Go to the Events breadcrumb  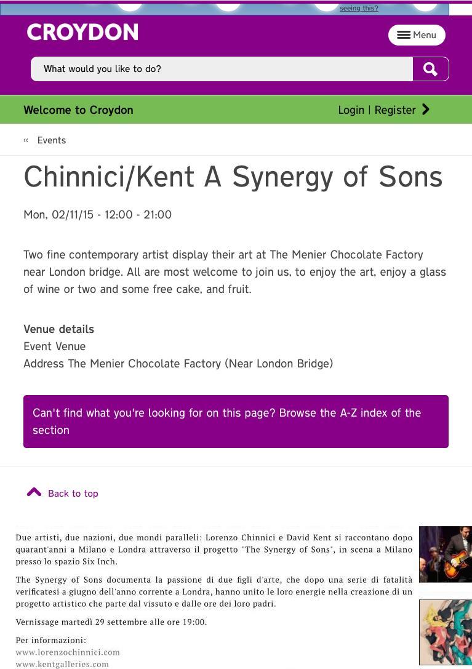point(52,140)
